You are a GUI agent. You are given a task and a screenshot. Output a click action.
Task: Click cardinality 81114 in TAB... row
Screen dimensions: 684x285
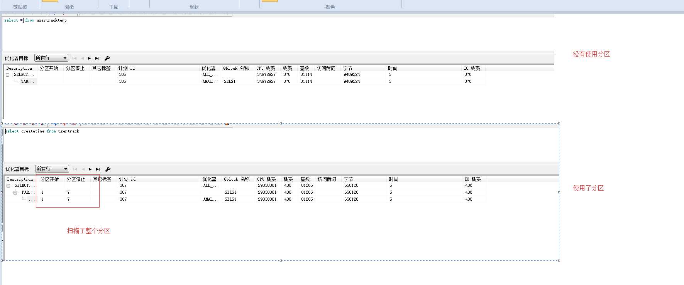click(x=306, y=82)
